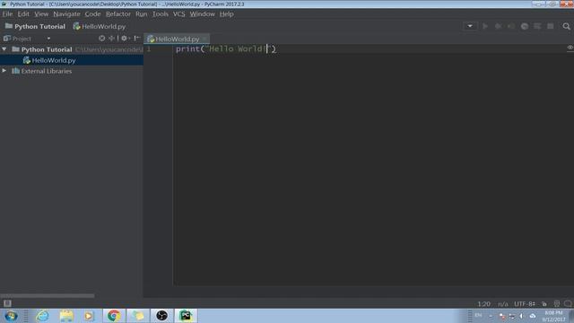This screenshot has height=323, width=574.
Task: Click the volume speaker tray icon
Action: point(521,316)
